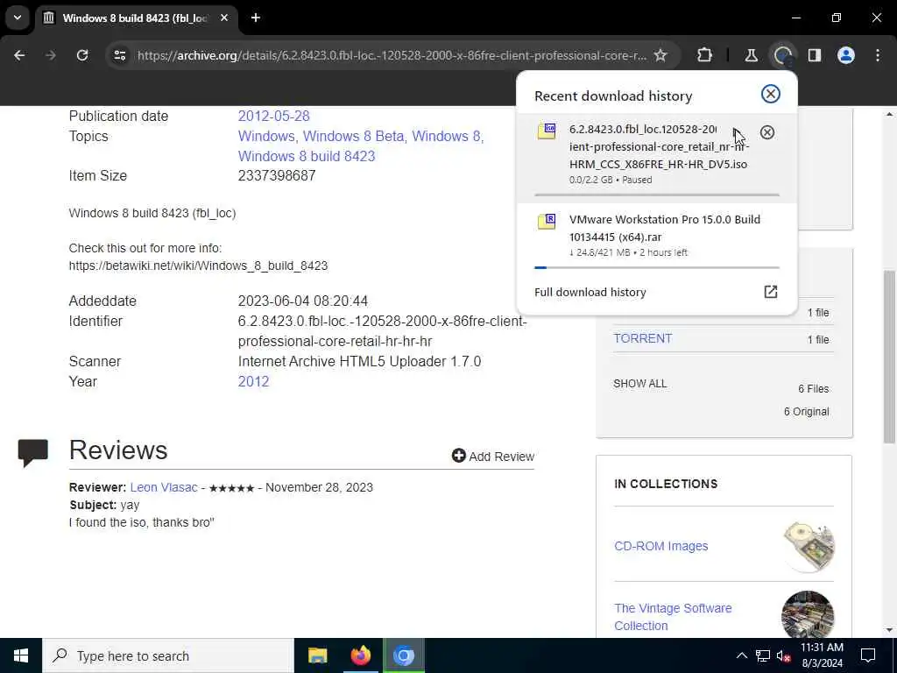Click the browser forward arrow

pos(51,55)
